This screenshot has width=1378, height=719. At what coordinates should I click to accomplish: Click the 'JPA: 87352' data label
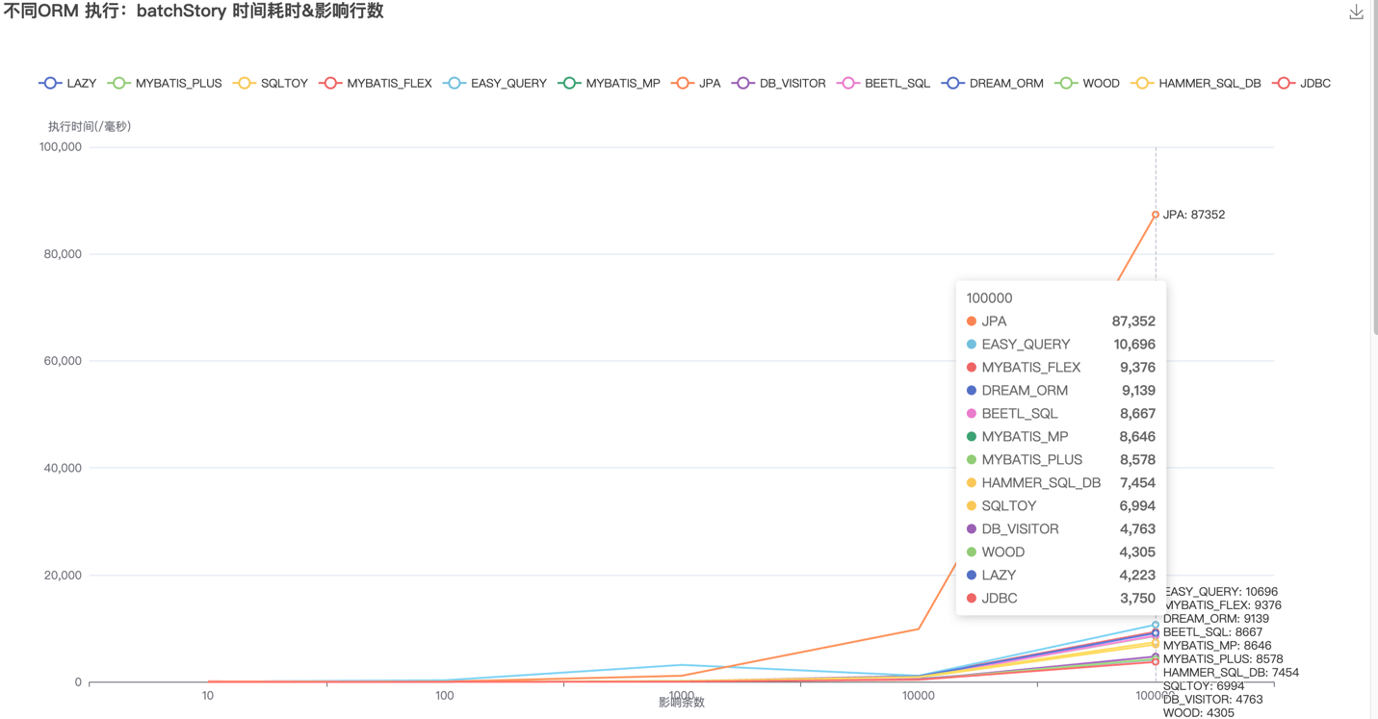pyautogui.click(x=1194, y=215)
